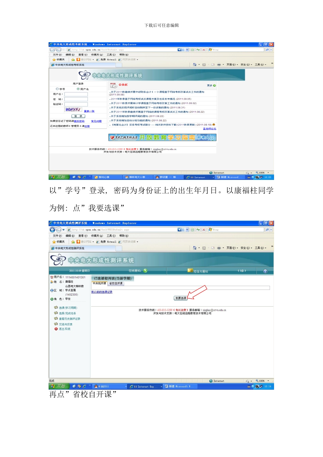Expand the 100% zoom dropdown in the lower browser status bar

(x=268, y=381)
